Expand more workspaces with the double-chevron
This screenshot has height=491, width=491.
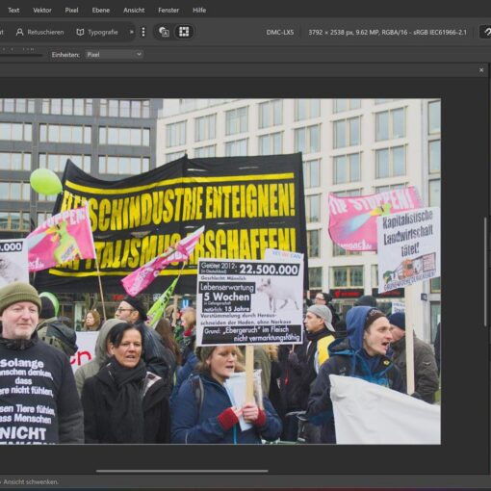tap(131, 32)
